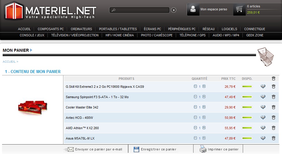Add Antec HCG - 400W to wishlist heart
The height and width of the screenshot is (154, 282).
point(263,117)
